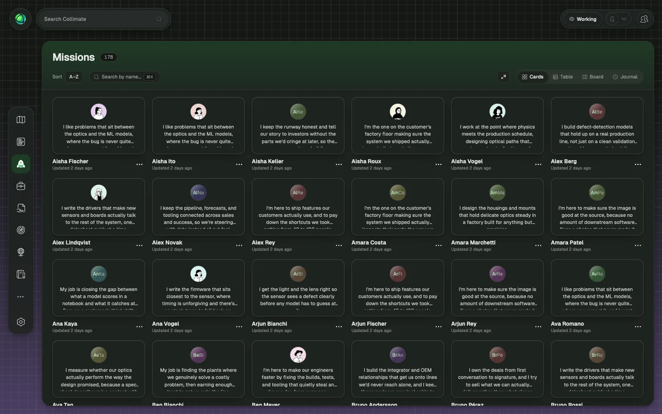Open the briefcase sidebar icon
The height and width of the screenshot is (414, 662).
[x=21, y=186]
